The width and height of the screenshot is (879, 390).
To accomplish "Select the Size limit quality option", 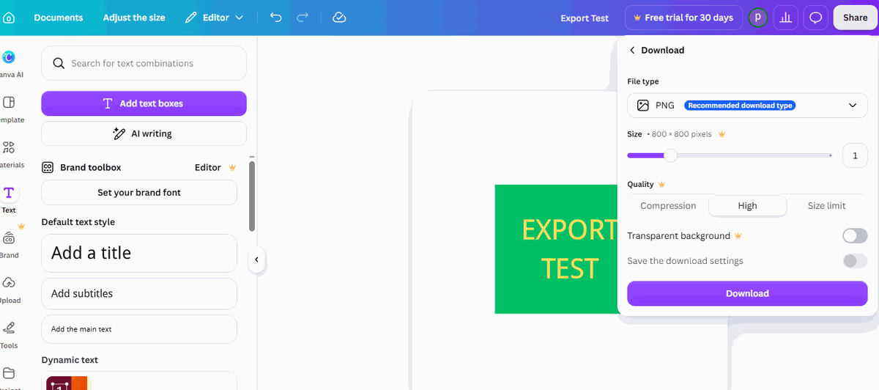I will [826, 206].
